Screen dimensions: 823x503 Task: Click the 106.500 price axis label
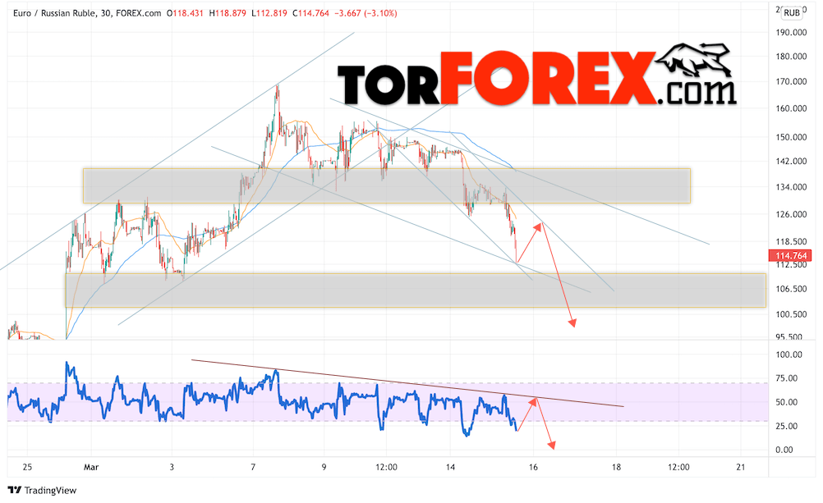791,289
